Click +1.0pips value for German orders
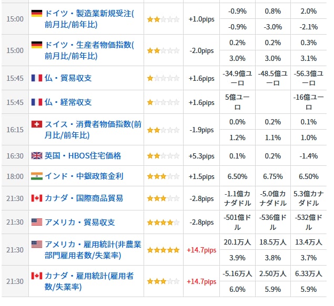 point(201,19)
